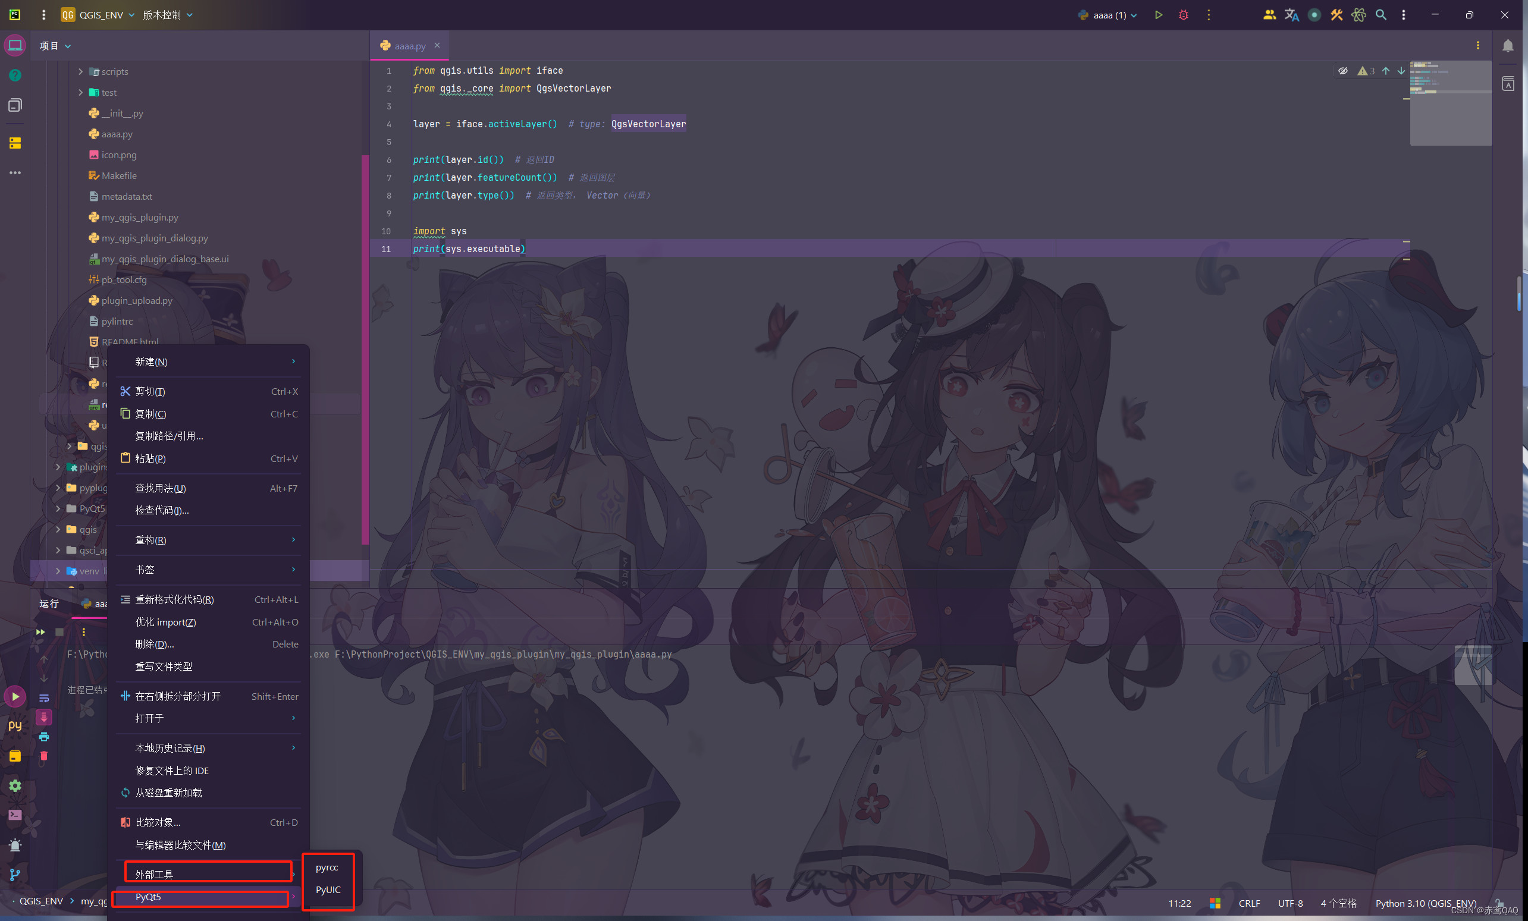Open the Project tool window icon

(x=15, y=45)
